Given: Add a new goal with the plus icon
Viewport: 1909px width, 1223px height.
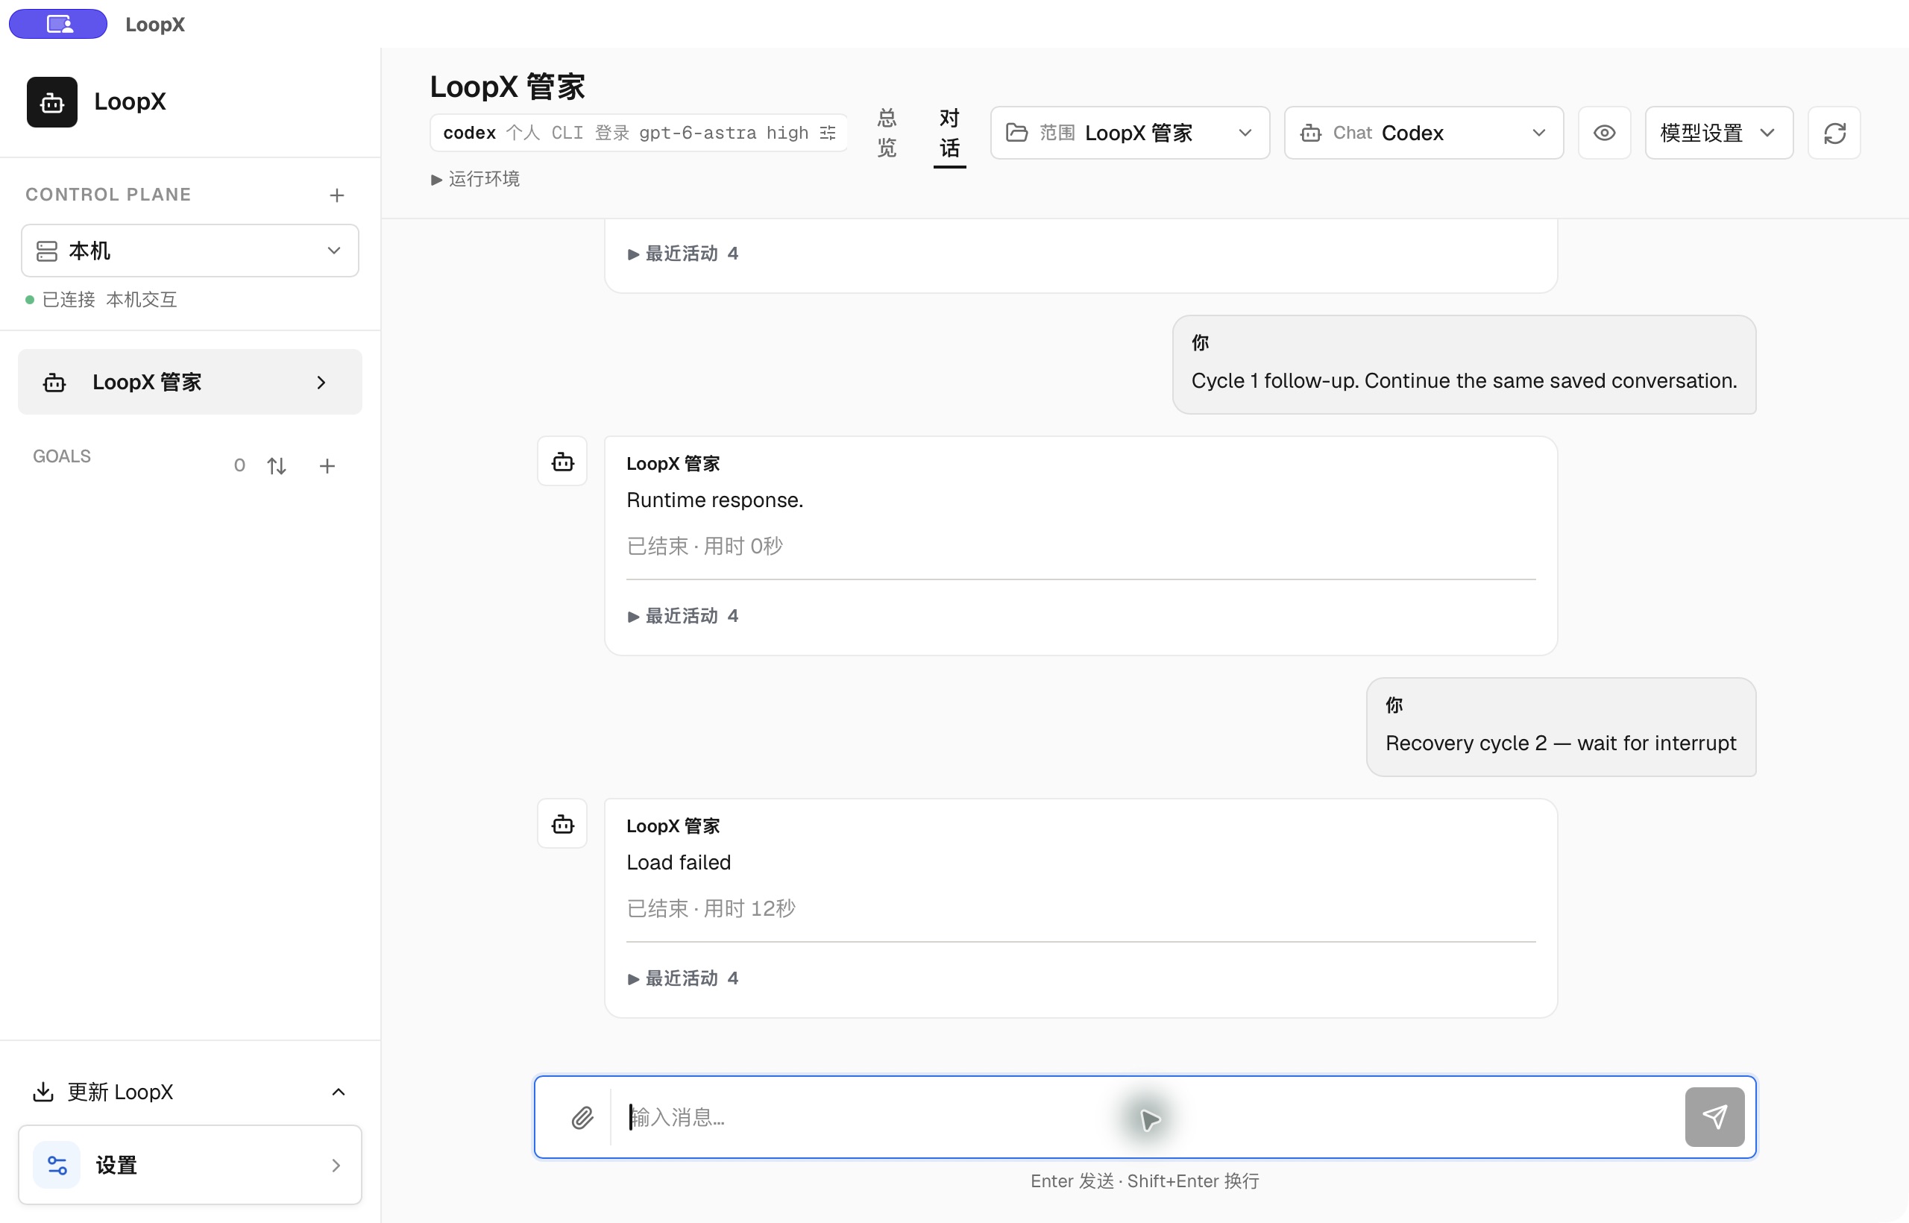Looking at the screenshot, I should point(327,465).
